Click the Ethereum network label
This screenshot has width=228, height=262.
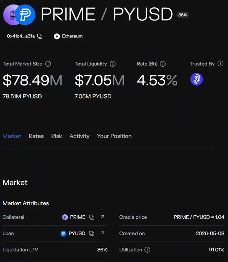pyautogui.click(x=72, y=36)
